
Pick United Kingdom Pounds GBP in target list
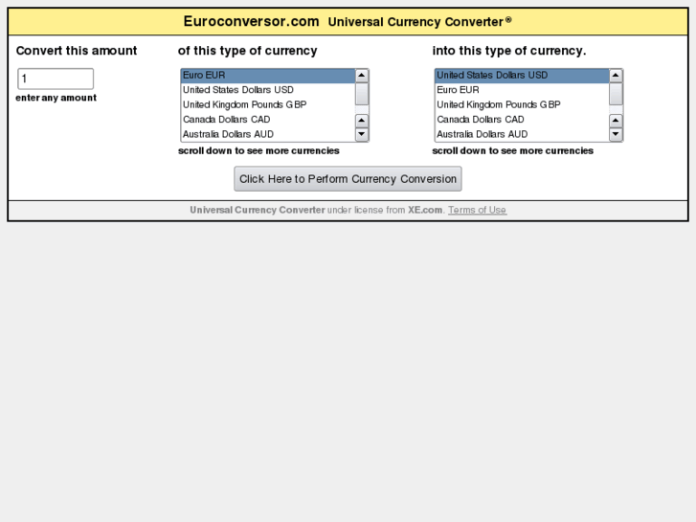(x=522, y=104)
